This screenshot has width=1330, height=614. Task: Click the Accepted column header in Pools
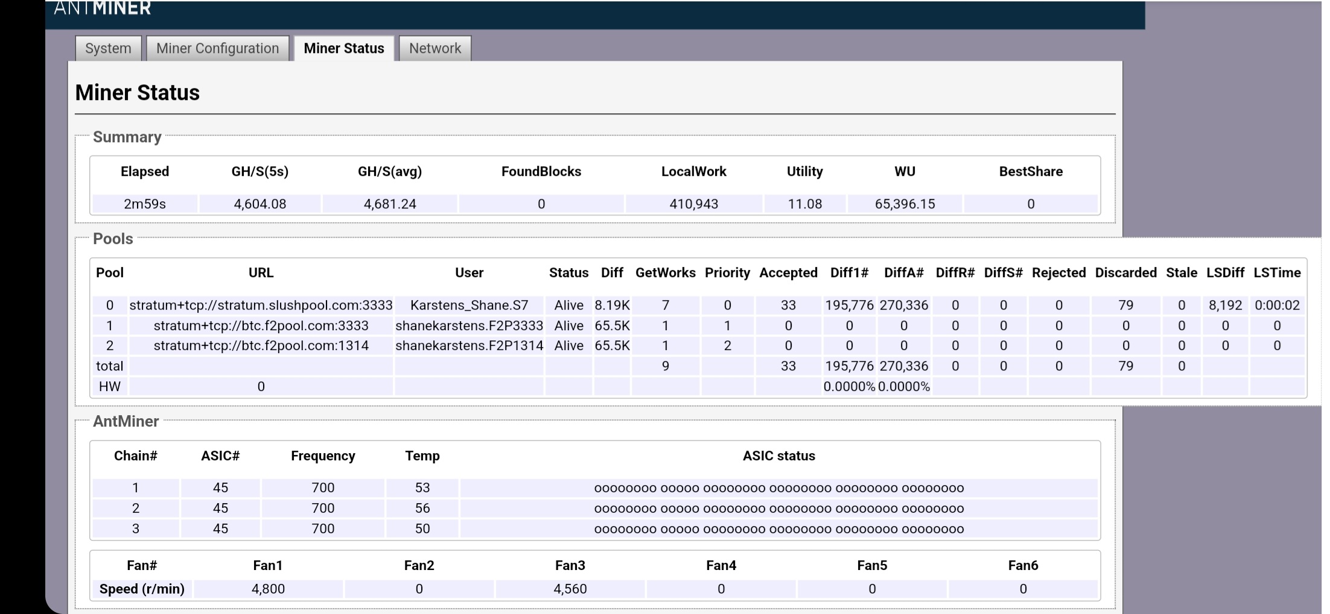coord(788,273)
